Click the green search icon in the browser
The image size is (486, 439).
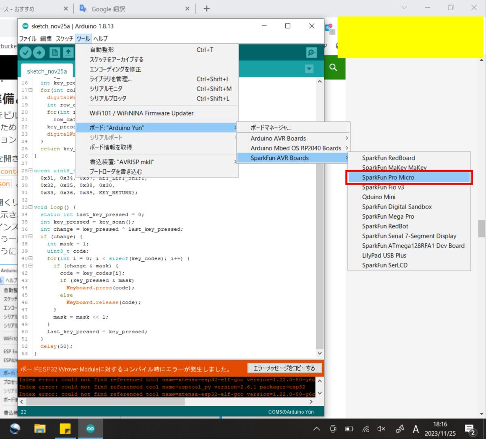[333, 67]
